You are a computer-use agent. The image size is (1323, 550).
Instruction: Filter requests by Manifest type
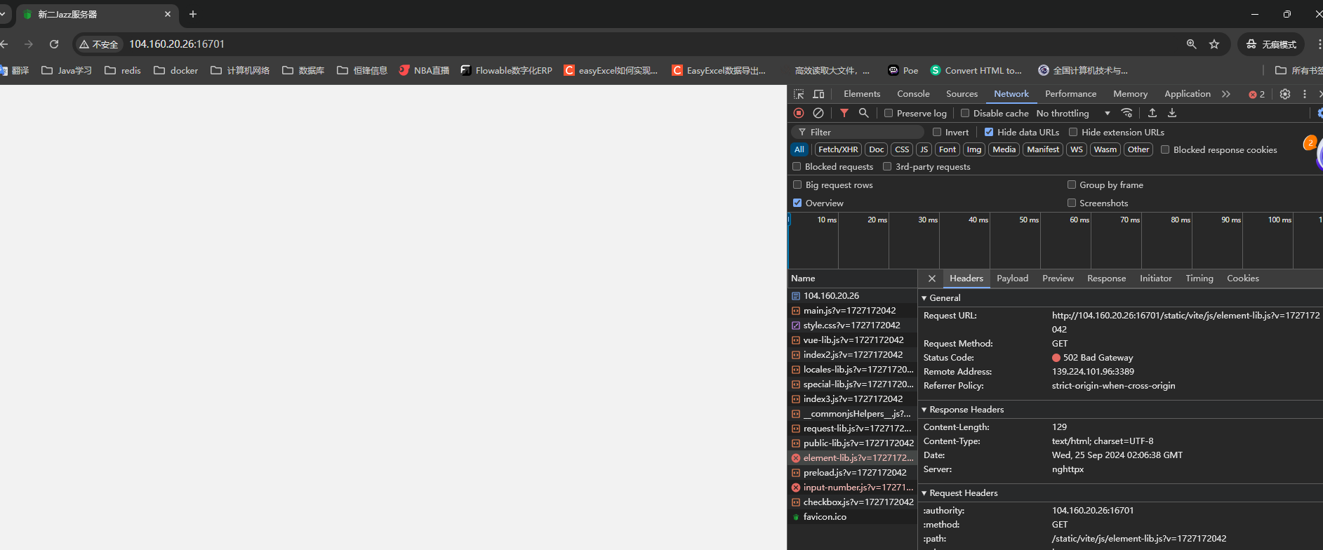pos(1043,149)
